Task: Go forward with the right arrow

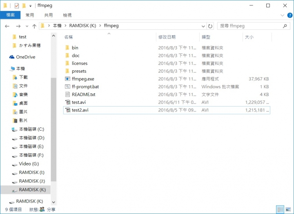Action: point(18,26)
